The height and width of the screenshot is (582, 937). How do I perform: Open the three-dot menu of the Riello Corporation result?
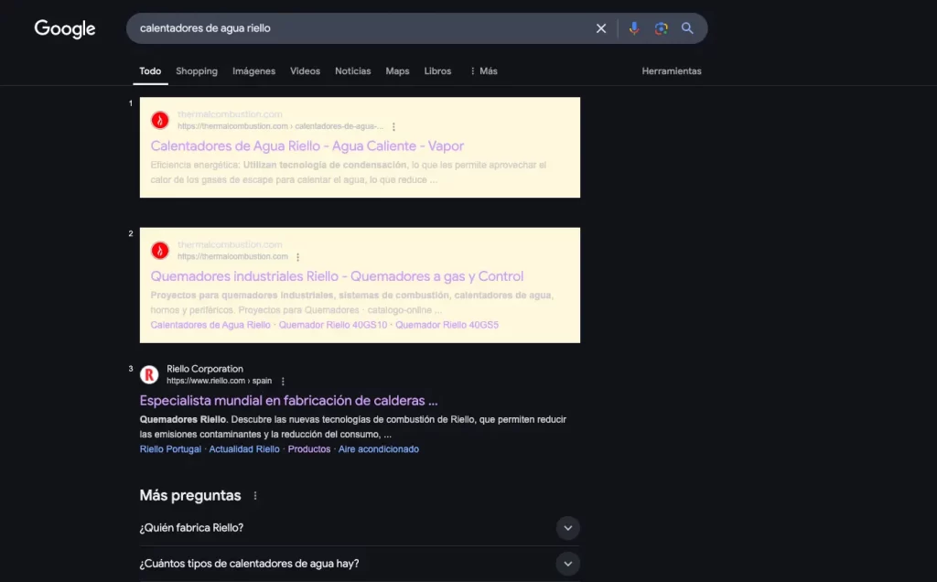[283, 382]
